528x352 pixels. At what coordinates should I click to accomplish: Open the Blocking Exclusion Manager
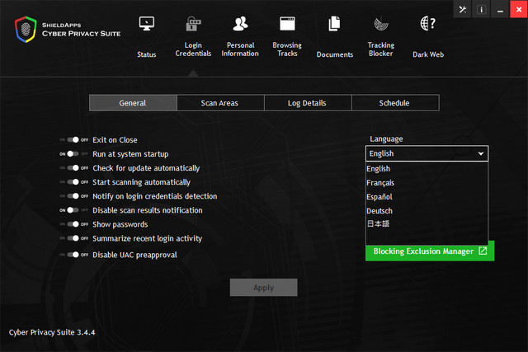pyautogui.click(x=429, y=251)
